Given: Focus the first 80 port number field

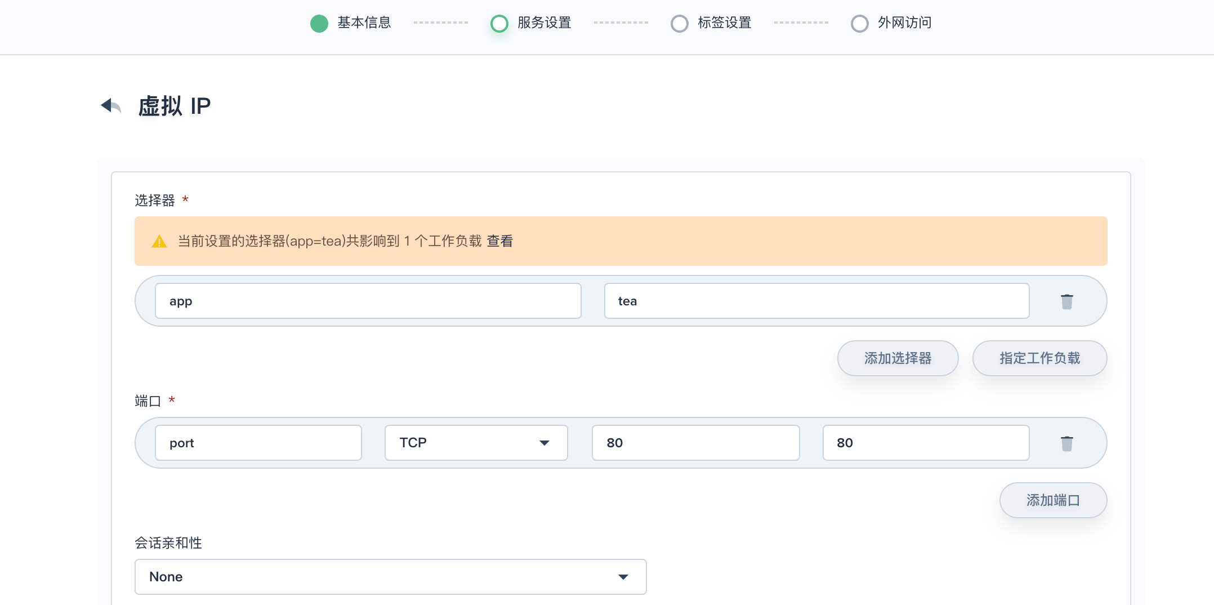Looking at the screenshot, I should 696,443.
